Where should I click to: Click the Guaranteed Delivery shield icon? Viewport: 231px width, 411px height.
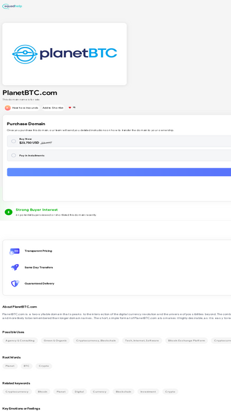pyautogui.click(x=15, y=283)
